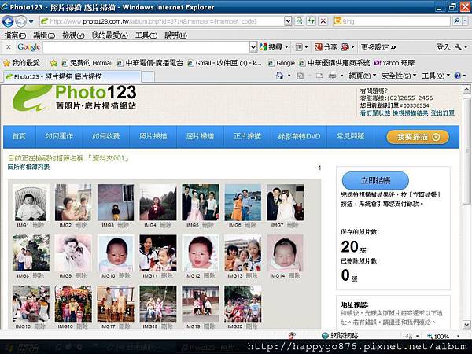Screen dimensions: 472x354
Task: Open the Yahoo!奇摩 favorite
Action: click(394, 63)
